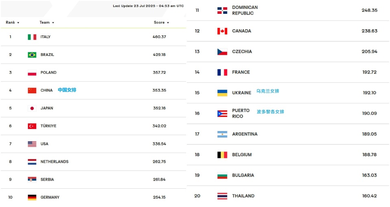
Task: Click the 中国女排 blue label
Action: (x=67, y=90)
